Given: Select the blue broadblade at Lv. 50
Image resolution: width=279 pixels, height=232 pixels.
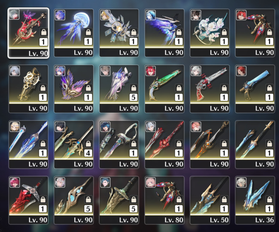Looking at the screenshot, I should 209,200.
